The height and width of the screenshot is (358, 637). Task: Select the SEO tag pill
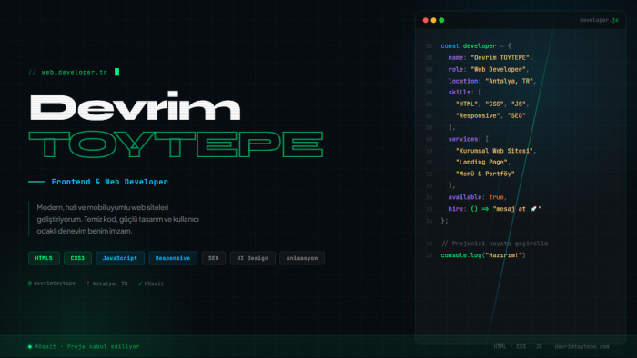tap(214, 258)
